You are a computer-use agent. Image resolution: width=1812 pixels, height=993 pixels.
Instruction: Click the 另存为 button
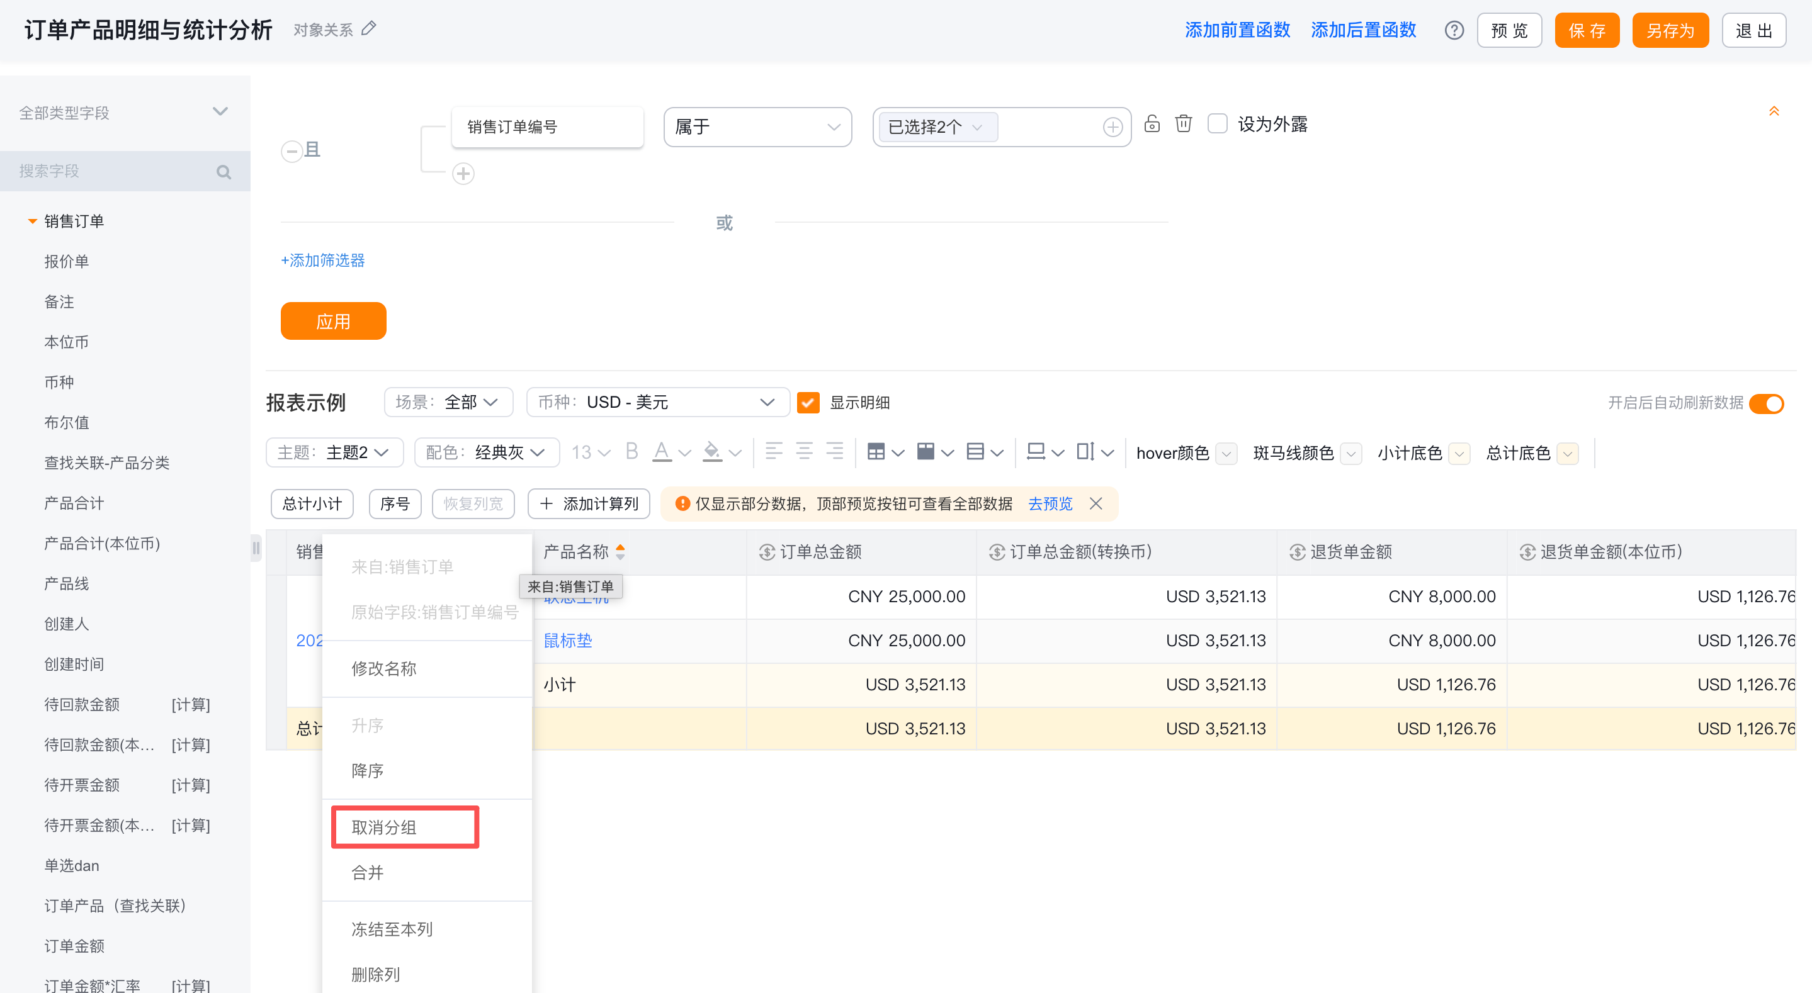pyautogui.click(x=1670, y=30)
